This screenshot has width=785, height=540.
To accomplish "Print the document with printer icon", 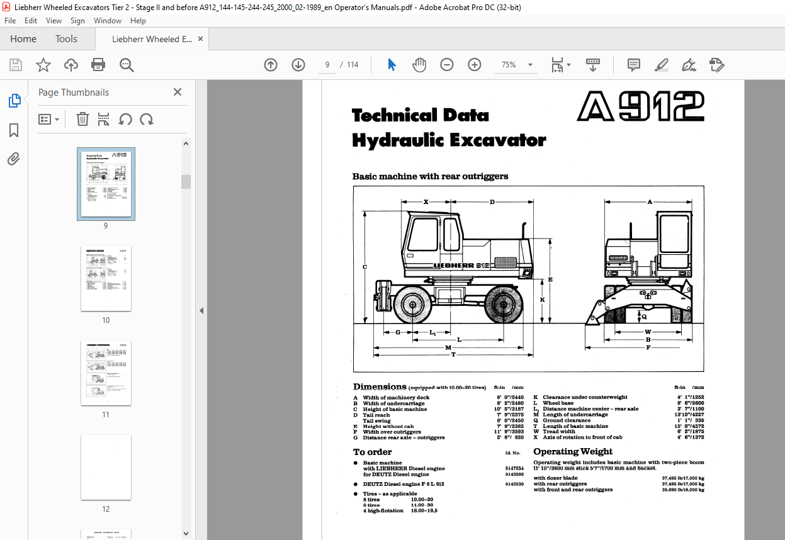I will pos(98,65).
